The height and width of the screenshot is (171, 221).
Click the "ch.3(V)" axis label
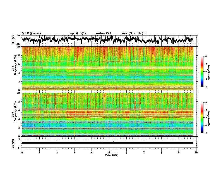coord(13,143)
